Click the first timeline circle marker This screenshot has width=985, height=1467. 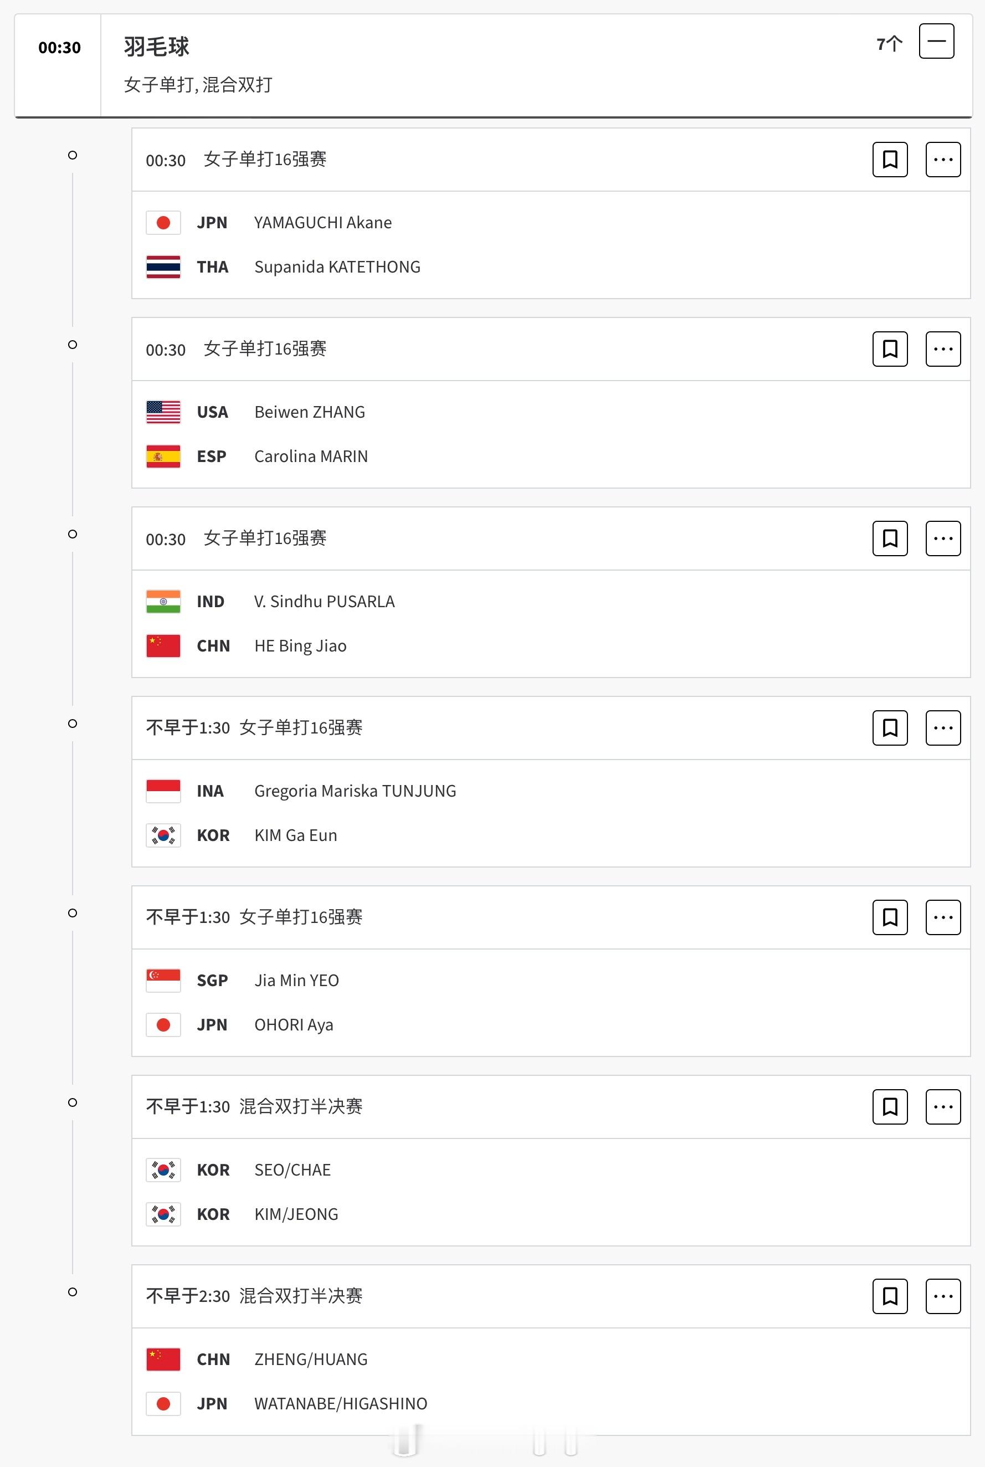[x=72, y=155]
